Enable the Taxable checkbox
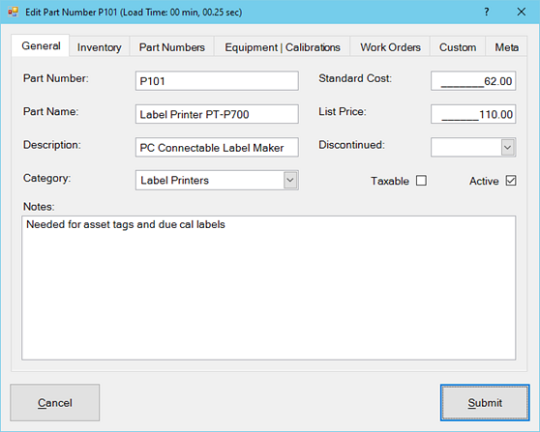 coord(421,181)
